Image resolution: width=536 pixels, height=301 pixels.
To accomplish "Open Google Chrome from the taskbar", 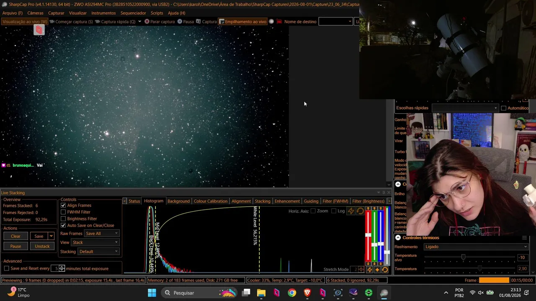I will coord(292,293).
